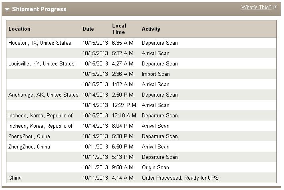Open the What's This? link
Screen dimensions: 284x190
256,8
